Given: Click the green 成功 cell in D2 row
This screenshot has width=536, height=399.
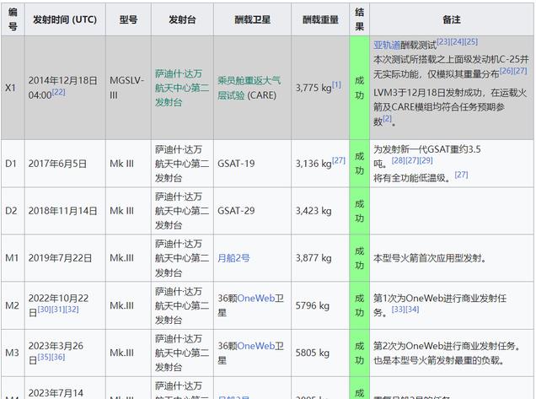Looking at the screenshot, I should (x=359, y=211).
